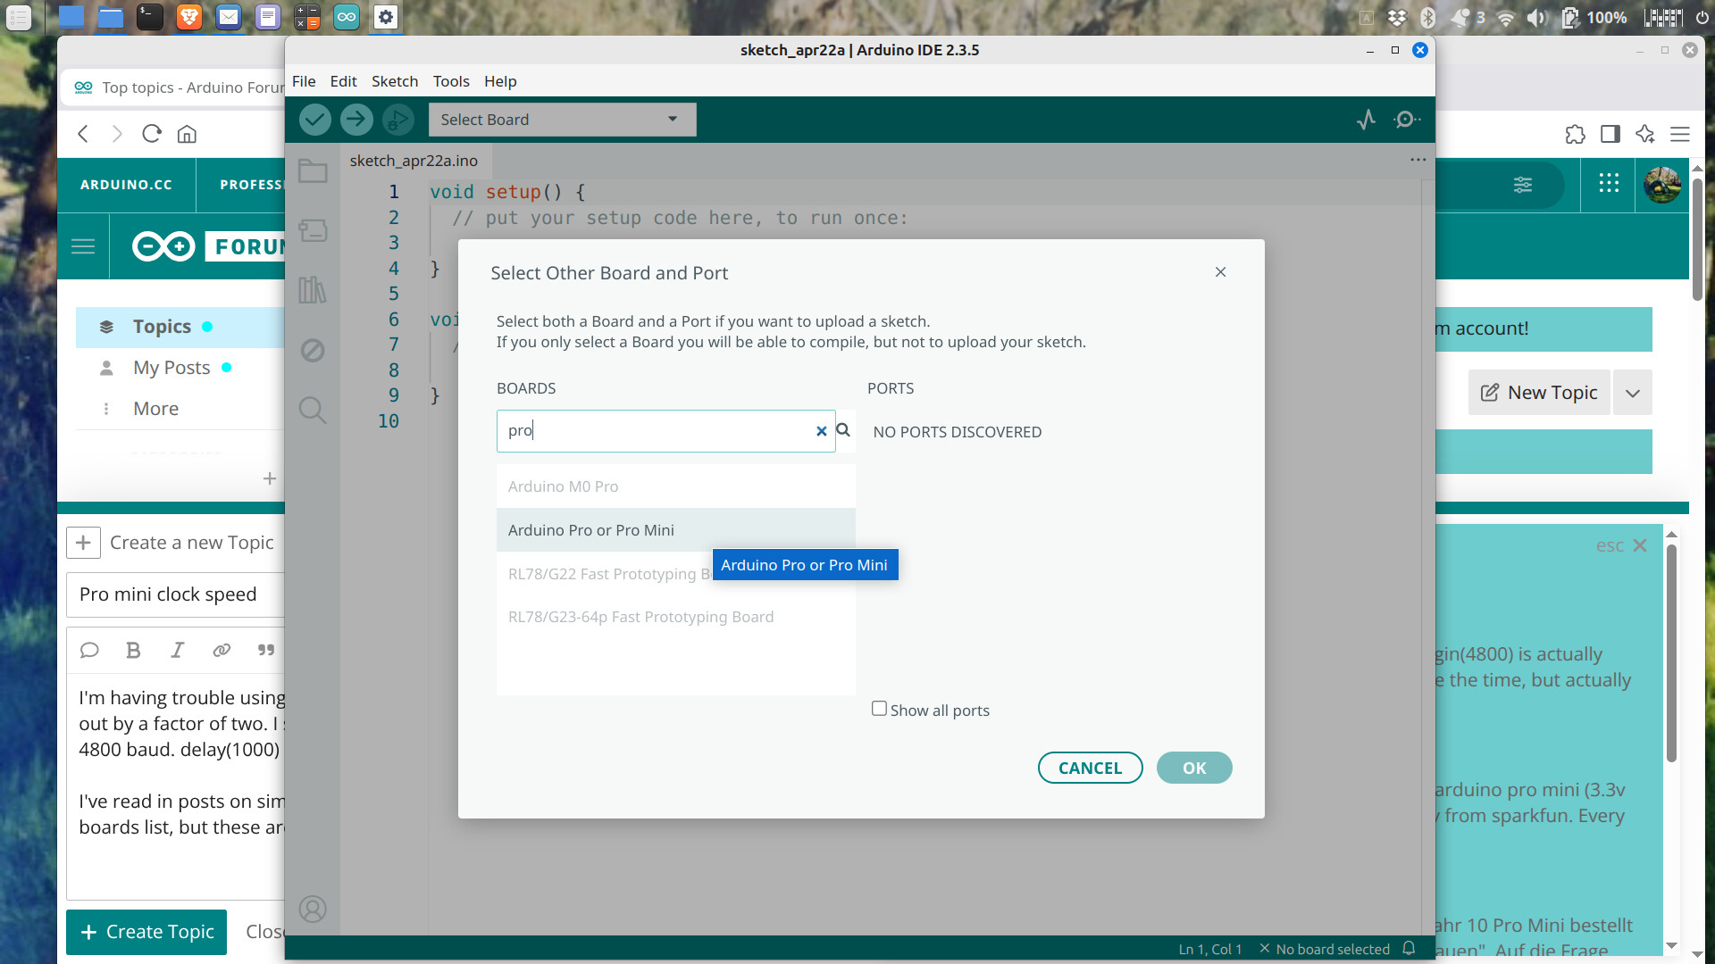Click the CANCEL button
1715x964 pixels.
[x=1090, y=768]
